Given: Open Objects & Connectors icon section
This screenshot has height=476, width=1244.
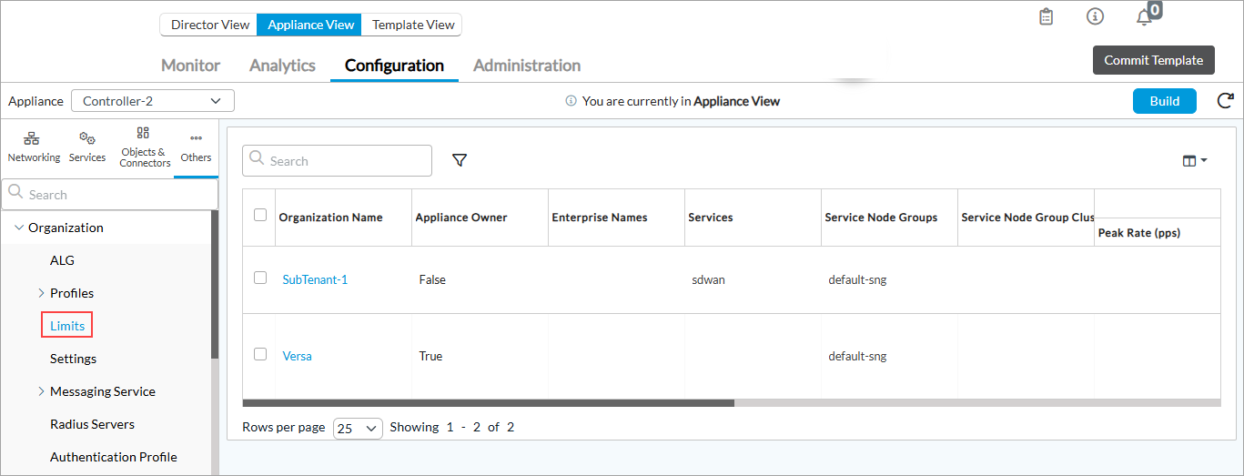Looking at the screenshot, I should pos(145,147).
